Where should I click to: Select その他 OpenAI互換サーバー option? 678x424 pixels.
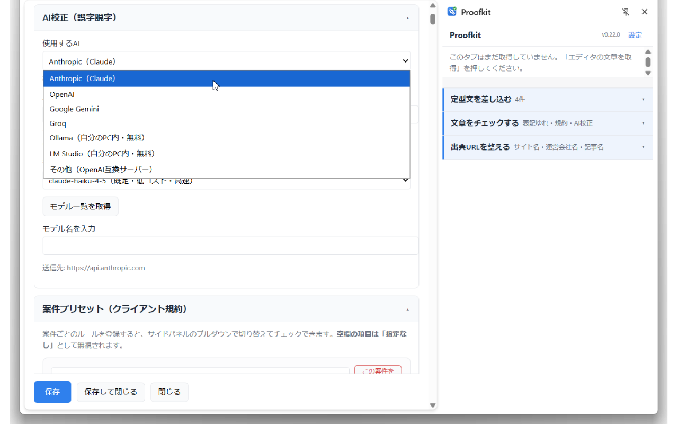(x=227, y=170)
